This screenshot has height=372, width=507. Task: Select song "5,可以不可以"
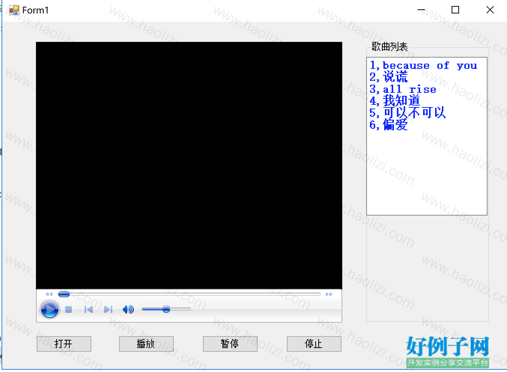[x=407, y=113]
